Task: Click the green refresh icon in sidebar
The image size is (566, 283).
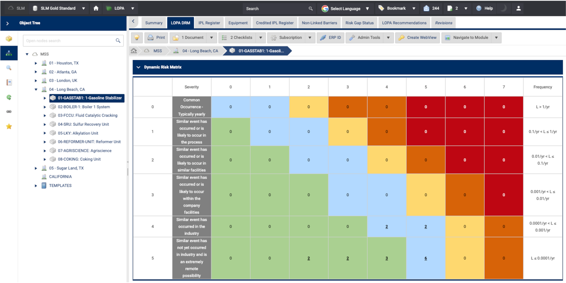Action: click(9, 97)
